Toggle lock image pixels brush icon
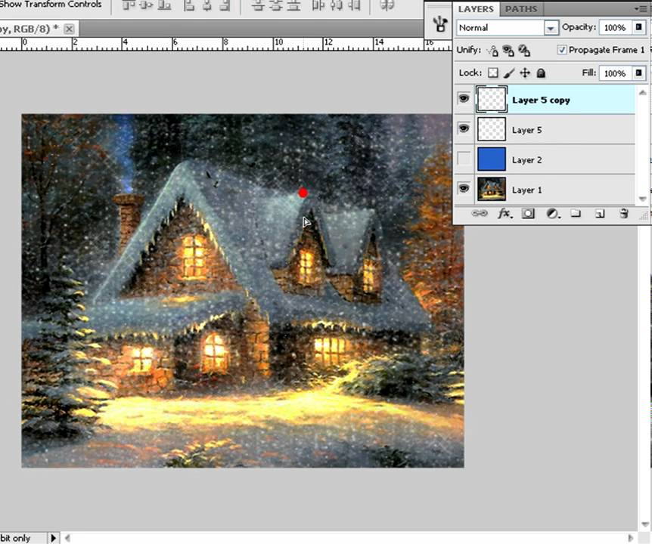652x544 pixels. [x=509, y=73]
